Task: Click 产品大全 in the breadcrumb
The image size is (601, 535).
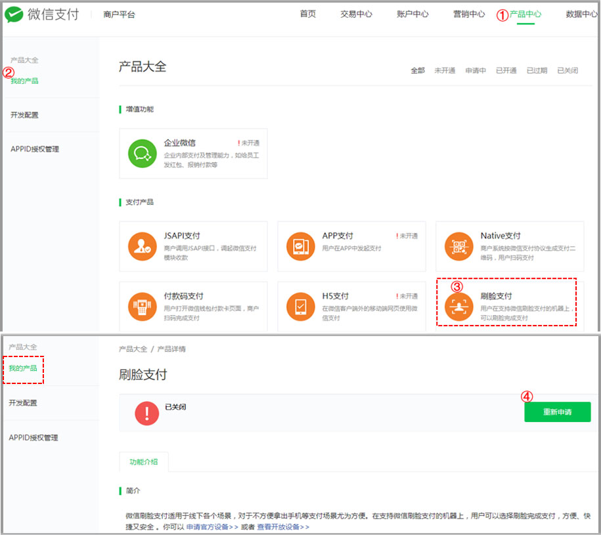Action: [x=133, y=349]
